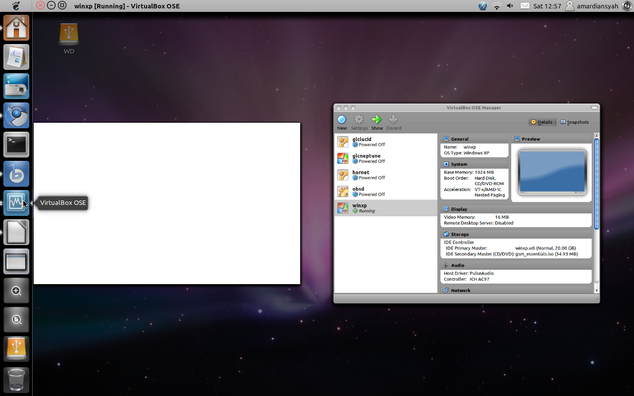The image size is (634, 396).
Task: Open the Trash dock icon
Action: click(x=16, y=380)
